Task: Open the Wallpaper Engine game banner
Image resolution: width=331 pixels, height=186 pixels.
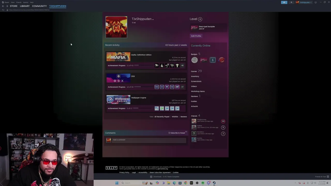Action: [x=118, y=99]
